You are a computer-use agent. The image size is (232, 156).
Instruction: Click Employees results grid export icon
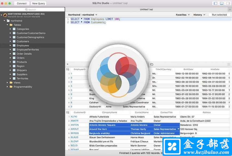click(x=68, y=69)
